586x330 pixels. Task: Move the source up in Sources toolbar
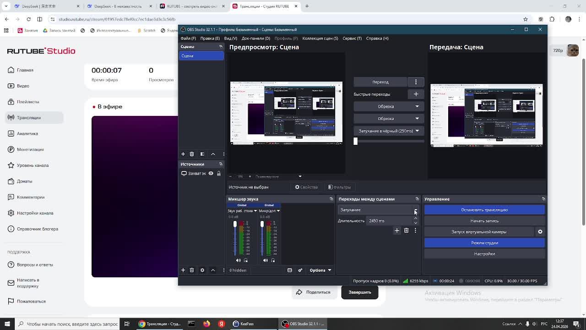click(x=213, y=270)
